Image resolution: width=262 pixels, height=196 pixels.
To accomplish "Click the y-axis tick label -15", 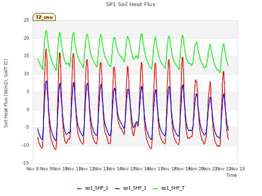I will click(x=25, y=163).
